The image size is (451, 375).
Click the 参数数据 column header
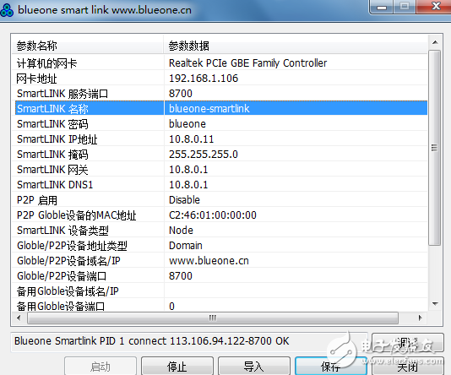coord(296,46)
